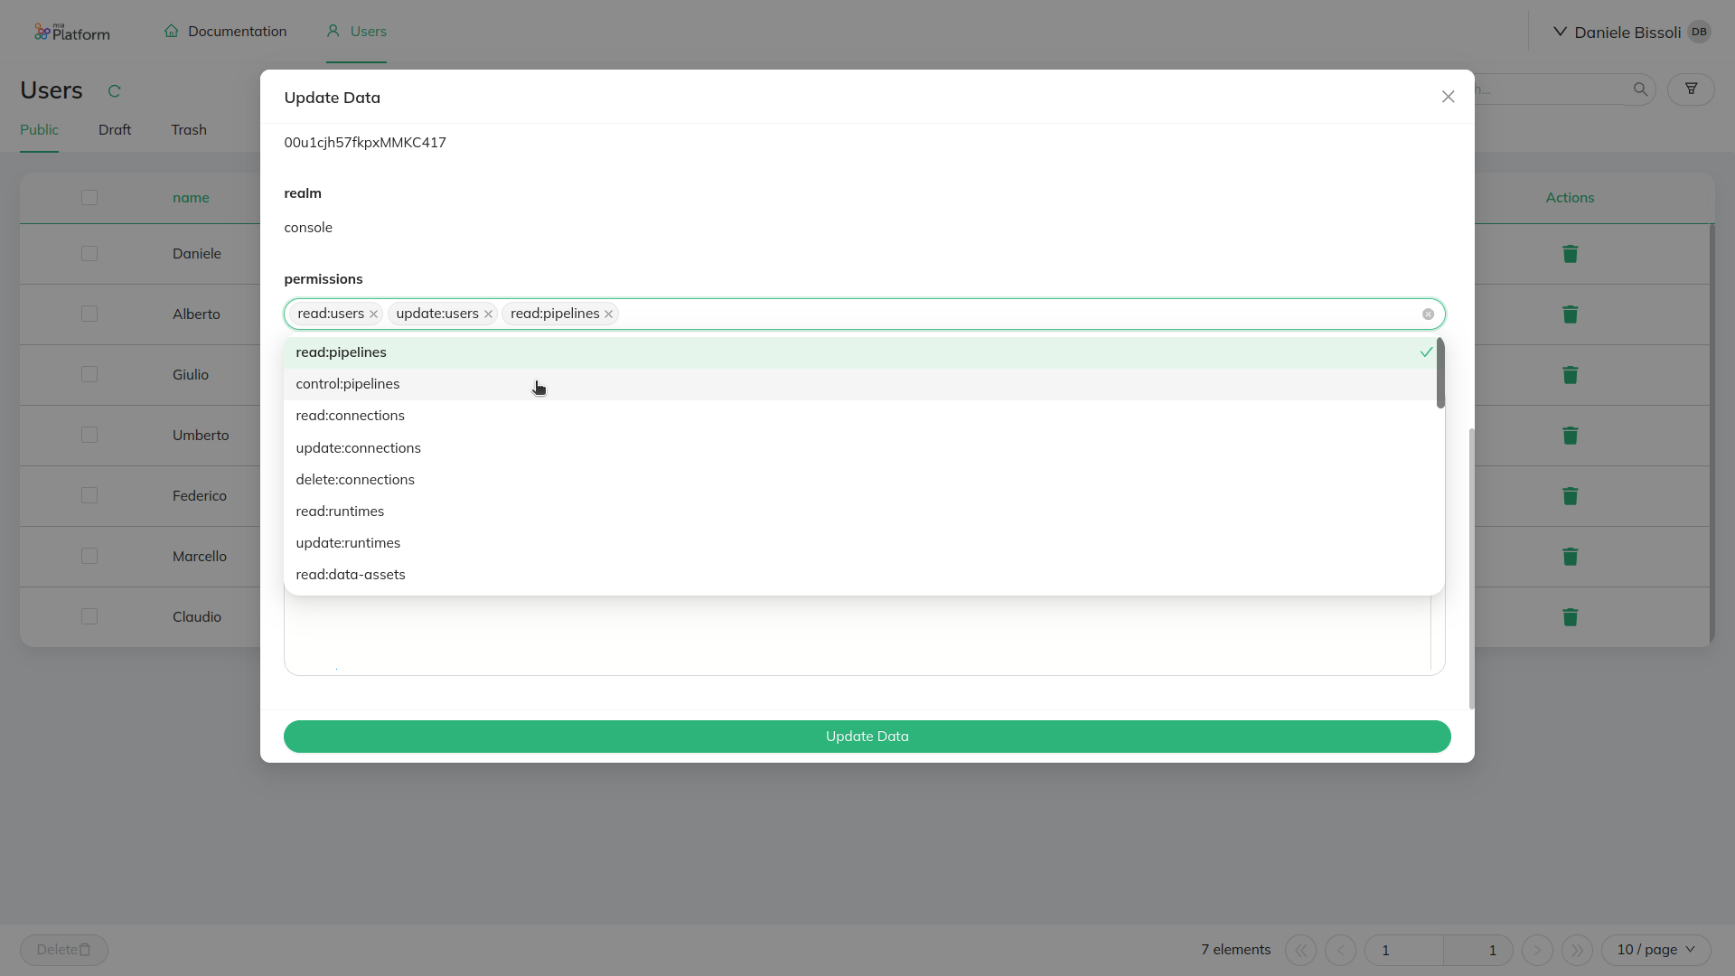Click the search icon in the top right
1735x976 pixels.
pyautogui.click(x=1641, y=89)
